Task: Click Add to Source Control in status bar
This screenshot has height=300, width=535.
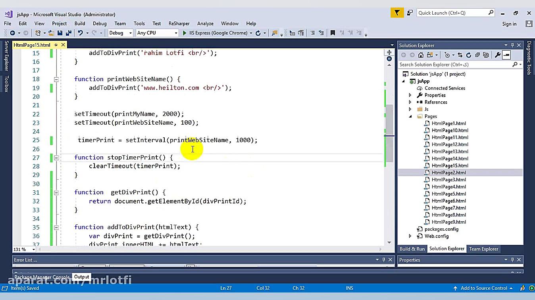Action: pos(483,288)
